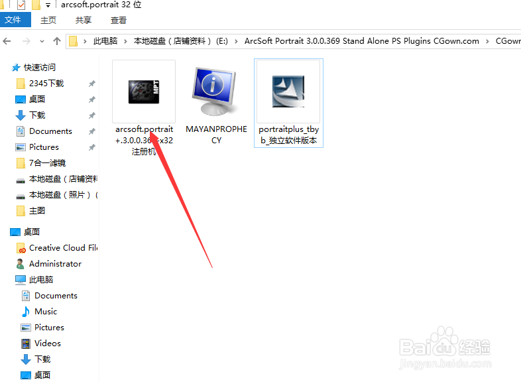521x382 pixels.
Task: Open 下载 under 此电脑
Action: click(42, 359)
